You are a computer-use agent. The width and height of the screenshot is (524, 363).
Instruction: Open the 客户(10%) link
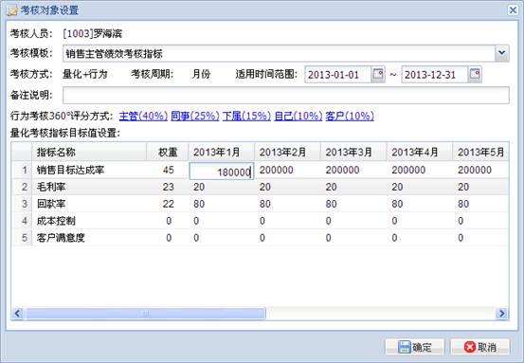pyautogui.click(x=350, y=116)
